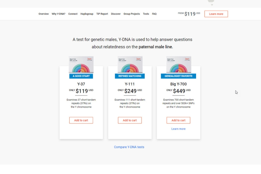Click the Genealogist Favorite badge
Screen dimensions: 261x174
(x=178, y=76)
